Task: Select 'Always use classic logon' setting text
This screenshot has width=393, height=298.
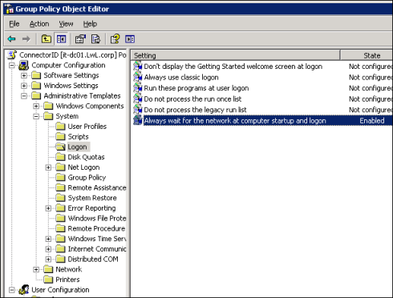Action: [181, 78]
